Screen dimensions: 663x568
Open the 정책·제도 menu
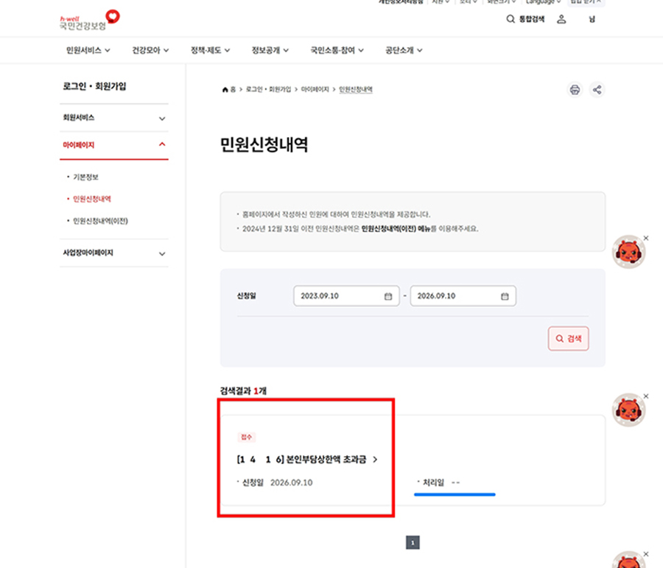click(210, 50)
